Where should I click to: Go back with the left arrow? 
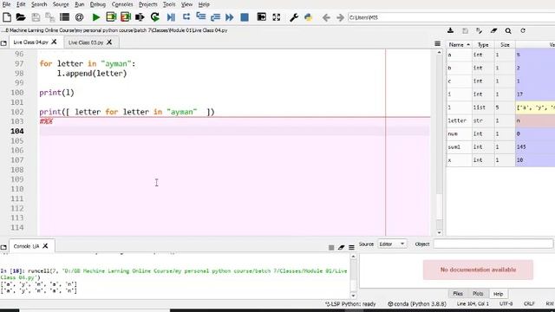pos(326,17)
